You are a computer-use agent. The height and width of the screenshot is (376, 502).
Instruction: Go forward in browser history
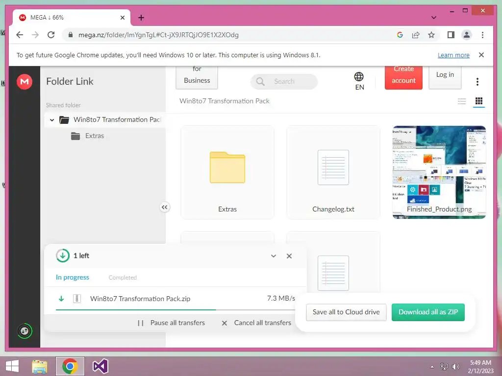click(35, 35)
